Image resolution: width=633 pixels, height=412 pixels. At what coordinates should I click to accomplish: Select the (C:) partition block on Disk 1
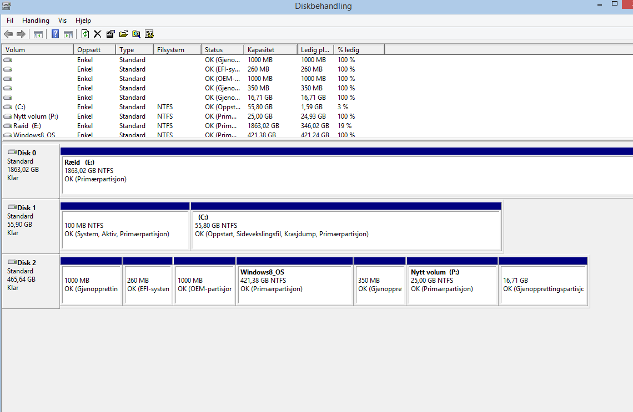coord(345,230)
